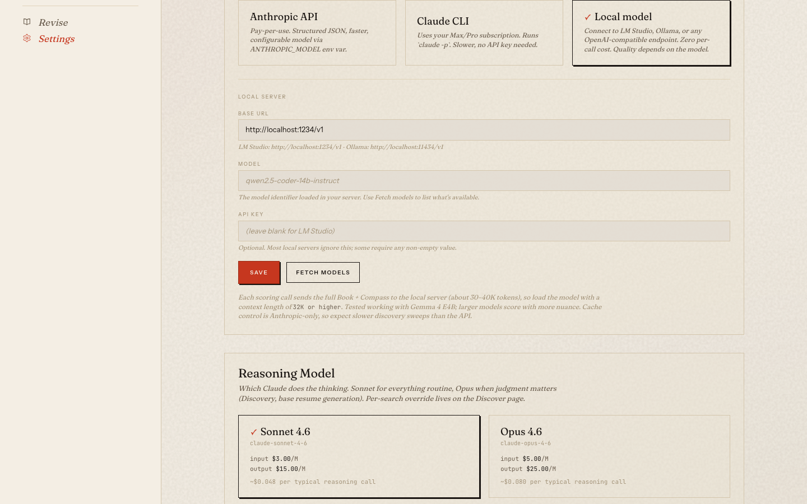Click the '~$0.048 per typical reasoning call' text

click(x=313, y=482)
